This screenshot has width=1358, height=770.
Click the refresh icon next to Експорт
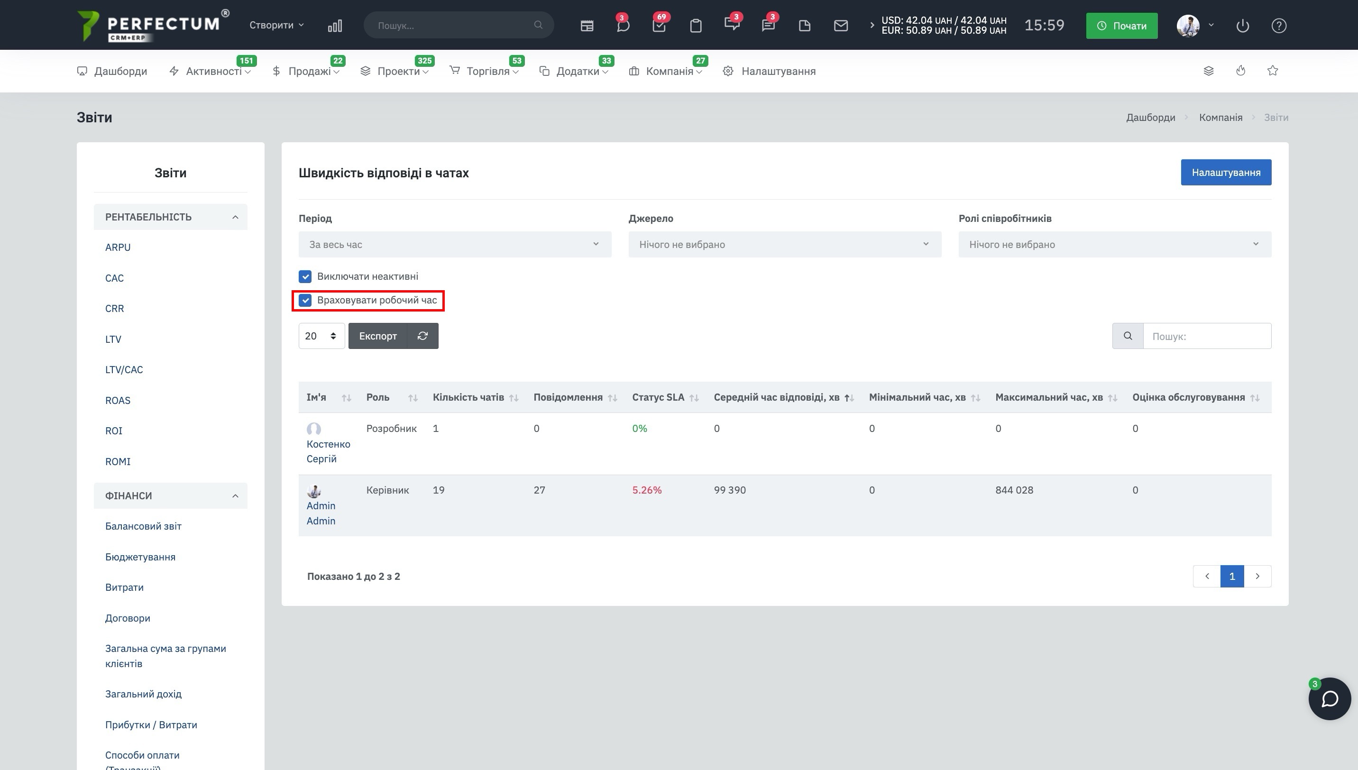(422, 336)
